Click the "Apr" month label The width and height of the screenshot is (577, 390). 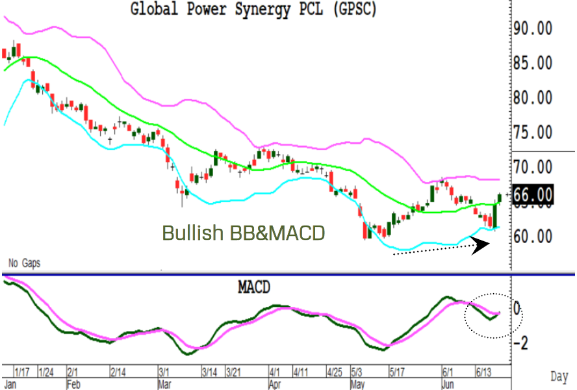[275, 385]
